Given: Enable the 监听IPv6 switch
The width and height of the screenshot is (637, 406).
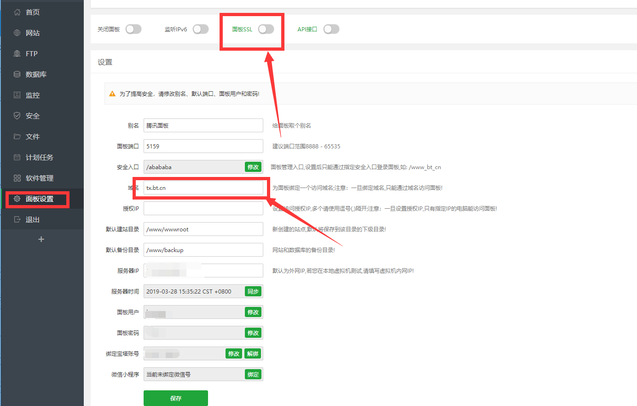Looking at the screenshot, I should click(x=201, y=29).
